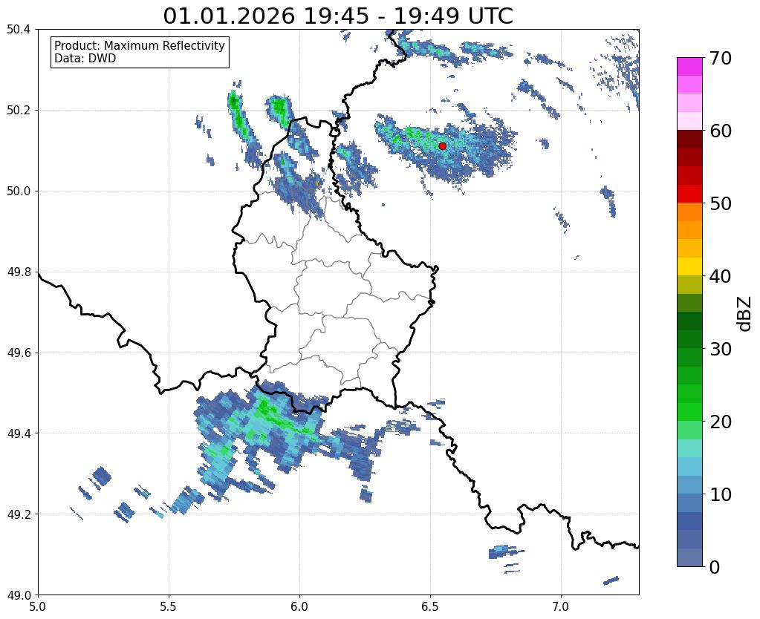
Task: Click longitude tick label 5.0
Action: pyautogui.click(x=38, y=606)
